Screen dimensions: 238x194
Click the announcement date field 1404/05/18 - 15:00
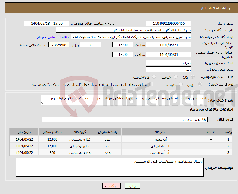click(x=47, y=23)
